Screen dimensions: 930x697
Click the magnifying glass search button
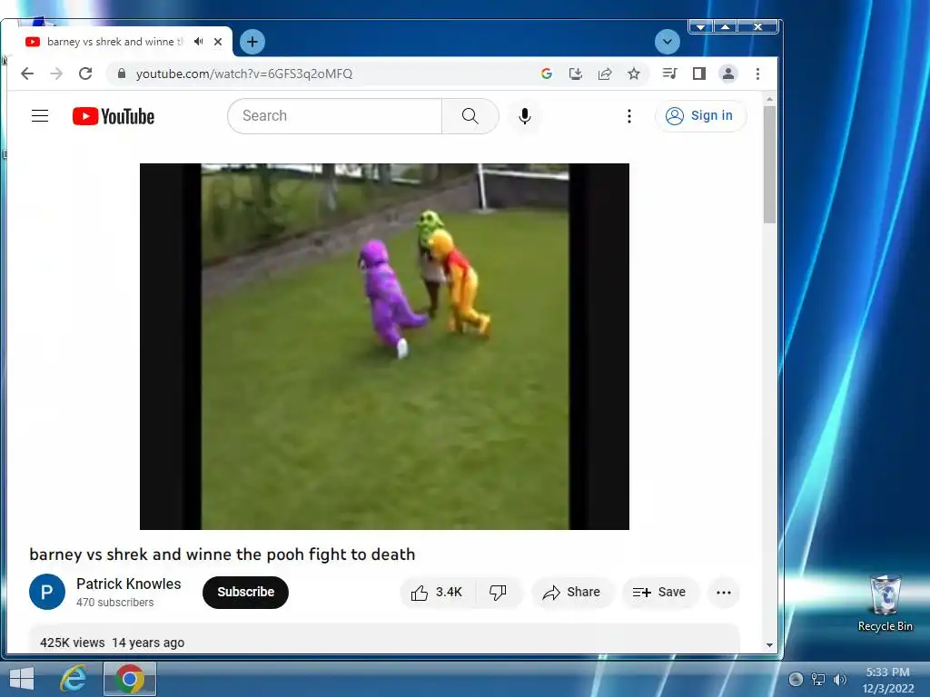470,115
